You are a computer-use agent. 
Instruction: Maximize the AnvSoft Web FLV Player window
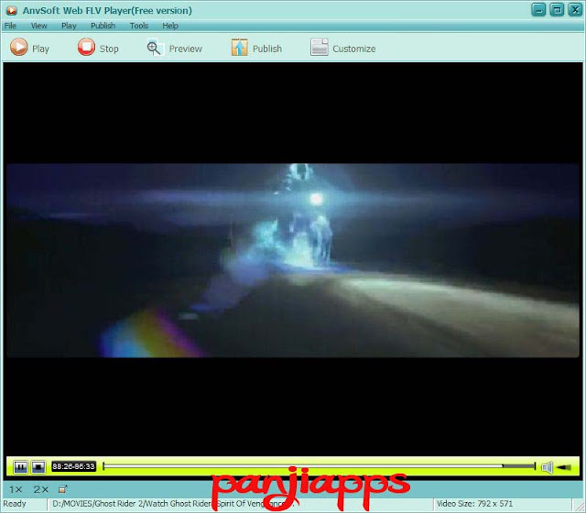pos(557,10)
